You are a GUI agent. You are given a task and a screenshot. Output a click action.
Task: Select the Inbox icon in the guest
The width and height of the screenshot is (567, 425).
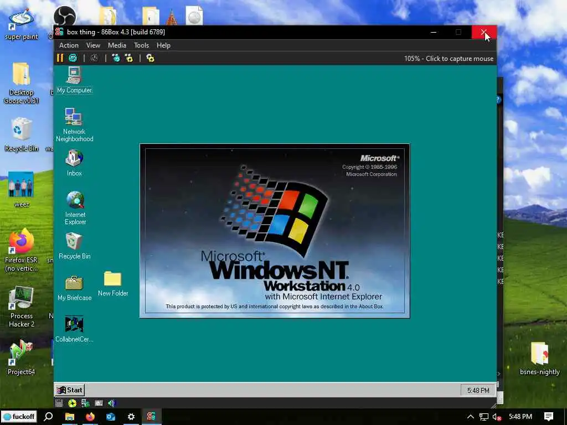click(x=75, y=163)
